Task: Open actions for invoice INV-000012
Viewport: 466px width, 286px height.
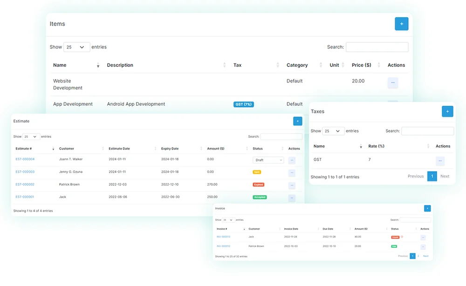Action: pyautogui.click(x=423, y=245)
